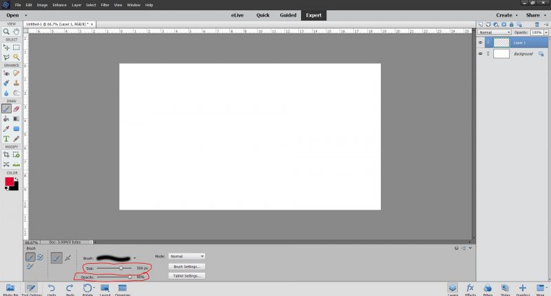Switch to eLive tab
Screen dimensions: 551x296
[237, 15]
